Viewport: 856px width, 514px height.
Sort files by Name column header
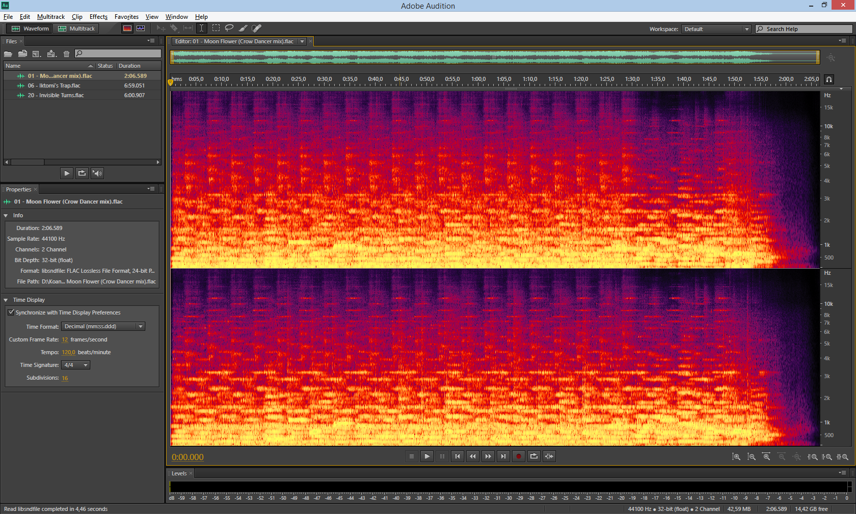[49, 66]
